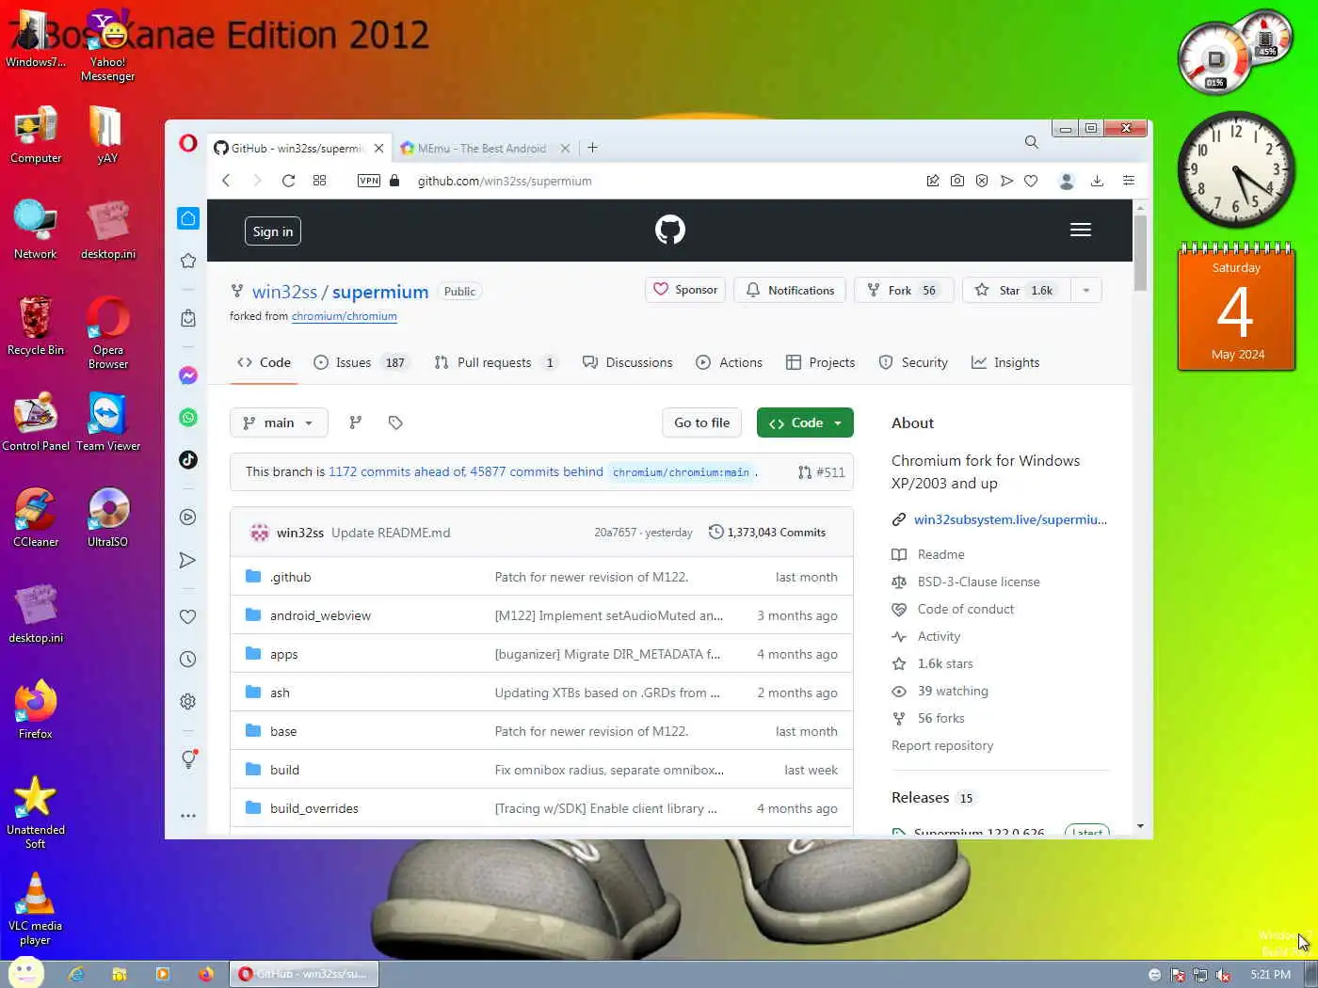Open the downloads icon in toolbar
Screen dimensions: 1318x988
(x=1097, y=181)
